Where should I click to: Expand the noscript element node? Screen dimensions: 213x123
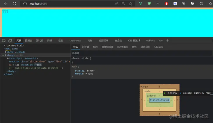tap(8, 58)
